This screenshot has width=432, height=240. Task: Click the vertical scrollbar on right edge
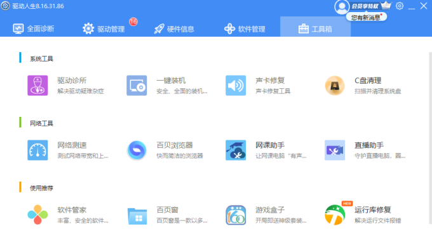coord(430,138)
